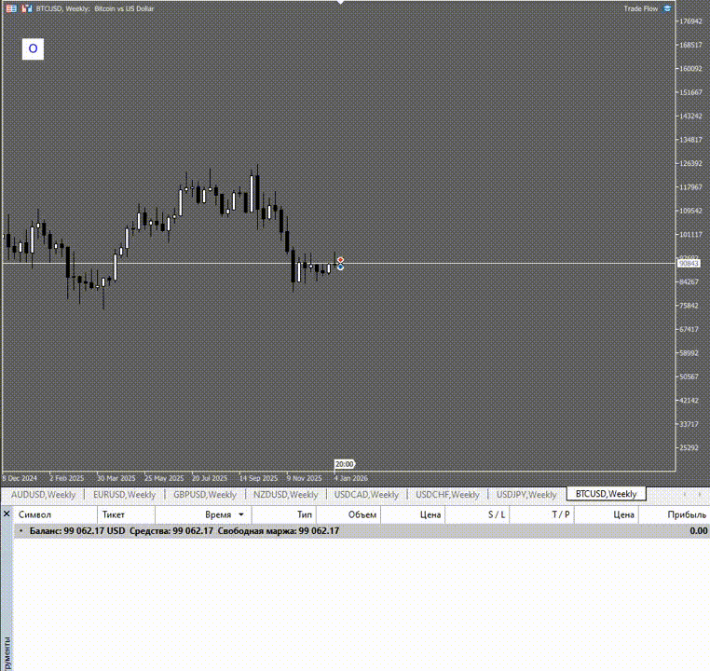Click Средства: 99 062.17 value
The image size is (710, 671).
coord(171,531)
